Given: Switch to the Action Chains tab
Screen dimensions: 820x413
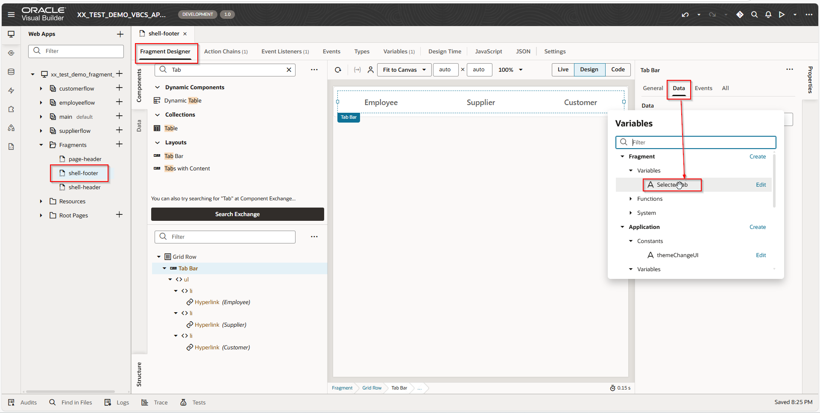Looking at the screenshot, I should 225,51.
